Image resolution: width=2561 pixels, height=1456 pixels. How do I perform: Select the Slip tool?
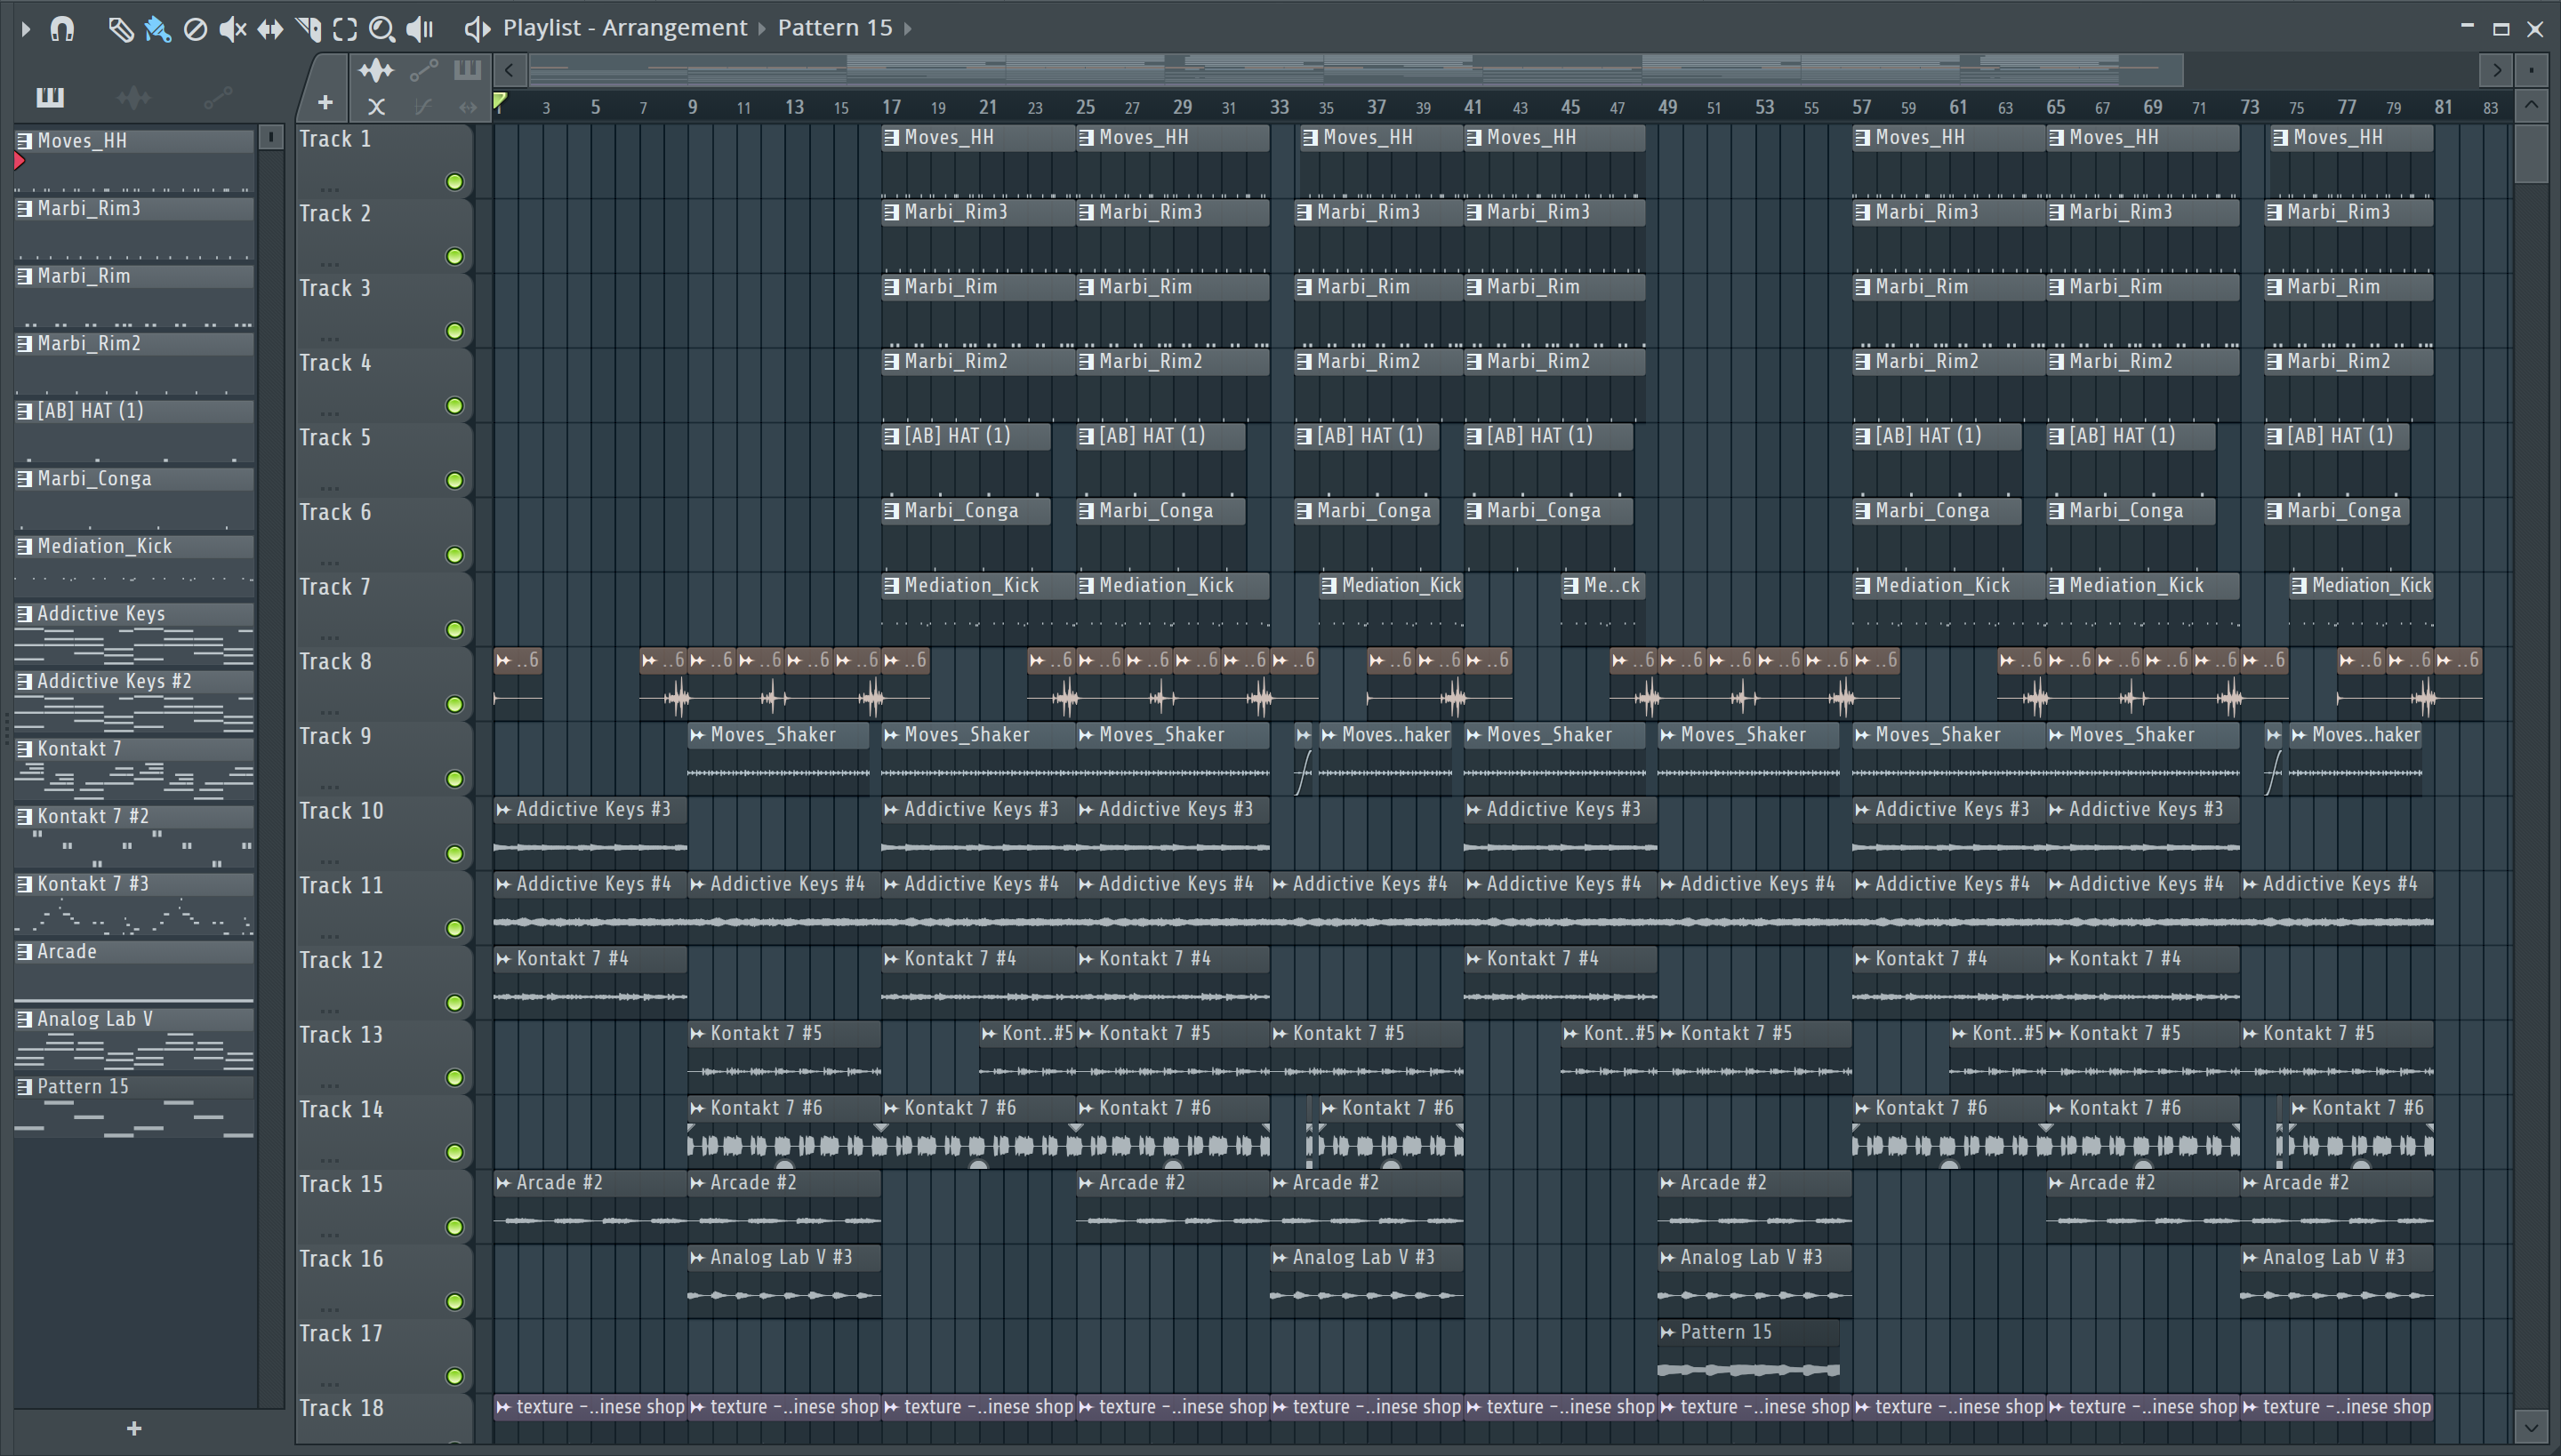[270, 29]
